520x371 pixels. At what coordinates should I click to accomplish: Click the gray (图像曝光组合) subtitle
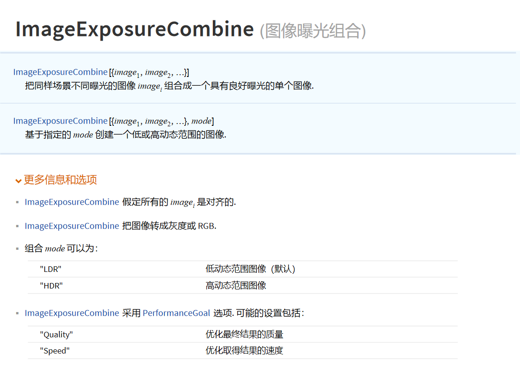tap(313, 31)
